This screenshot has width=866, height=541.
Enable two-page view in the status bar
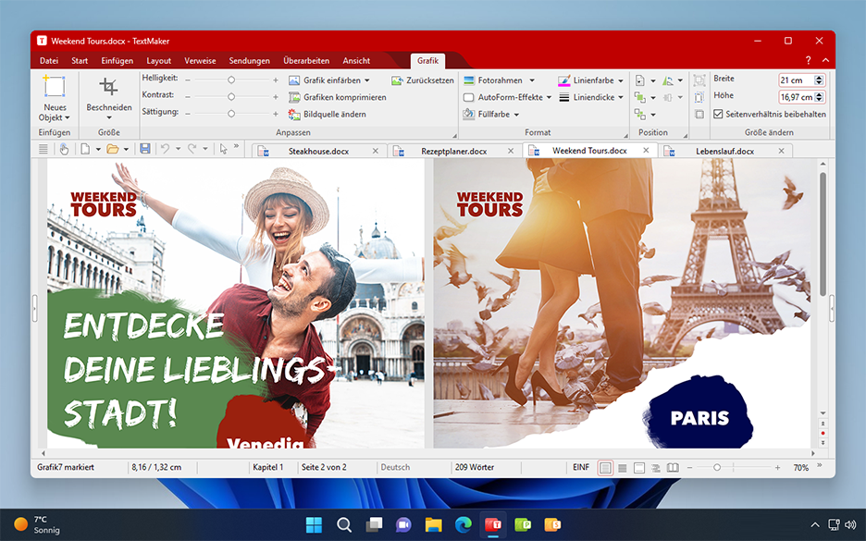(x=672, y=467)
